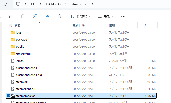
Task: Navigate to PC breadcrumb
Action: [33, 4]
